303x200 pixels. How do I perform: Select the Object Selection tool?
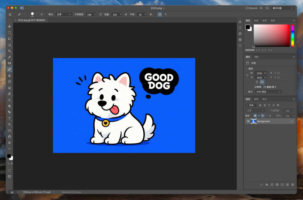coord(9,45)
